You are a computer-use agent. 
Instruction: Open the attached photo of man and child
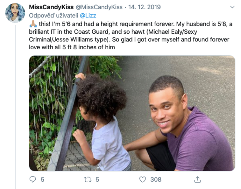[x=132, y=113]
